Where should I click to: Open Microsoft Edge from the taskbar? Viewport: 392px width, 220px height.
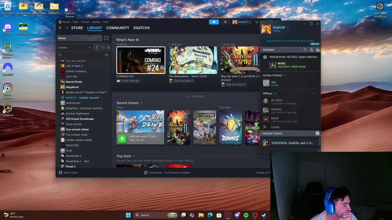(210, 215)
